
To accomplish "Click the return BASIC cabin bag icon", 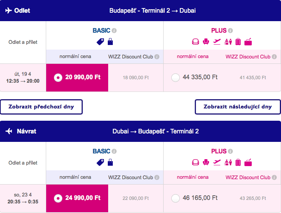I will pos(110,162).
